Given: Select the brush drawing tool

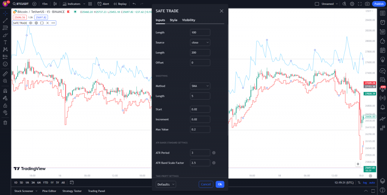Looking at the screenshot, I should pos(5,35).
